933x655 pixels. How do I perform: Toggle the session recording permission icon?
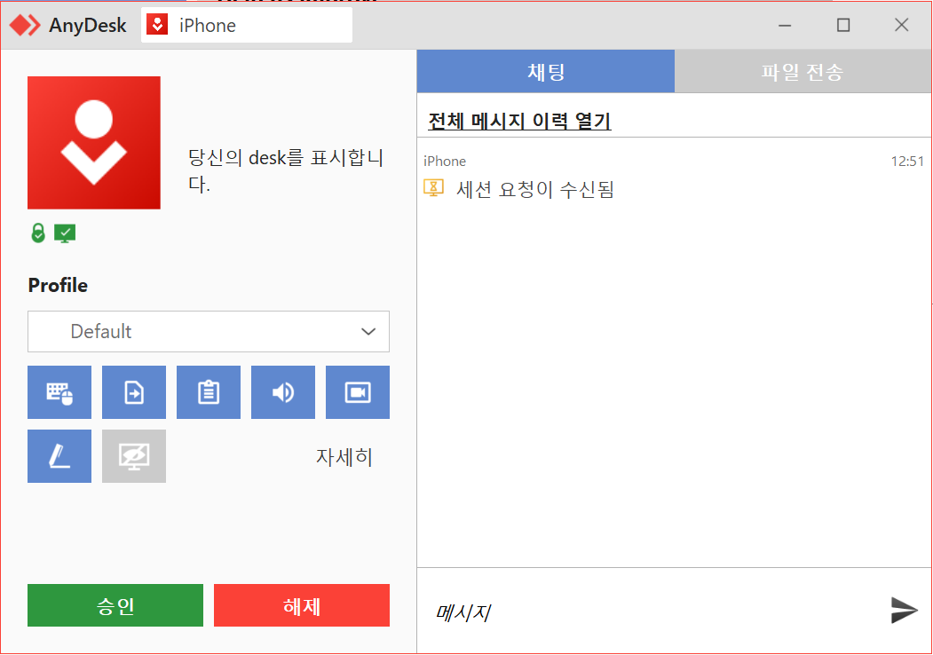357,391
